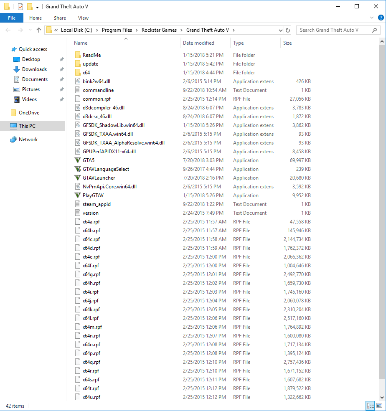Switch to Details view layout icon
Viewport: 386px width, 411px height.
(370, 406)
